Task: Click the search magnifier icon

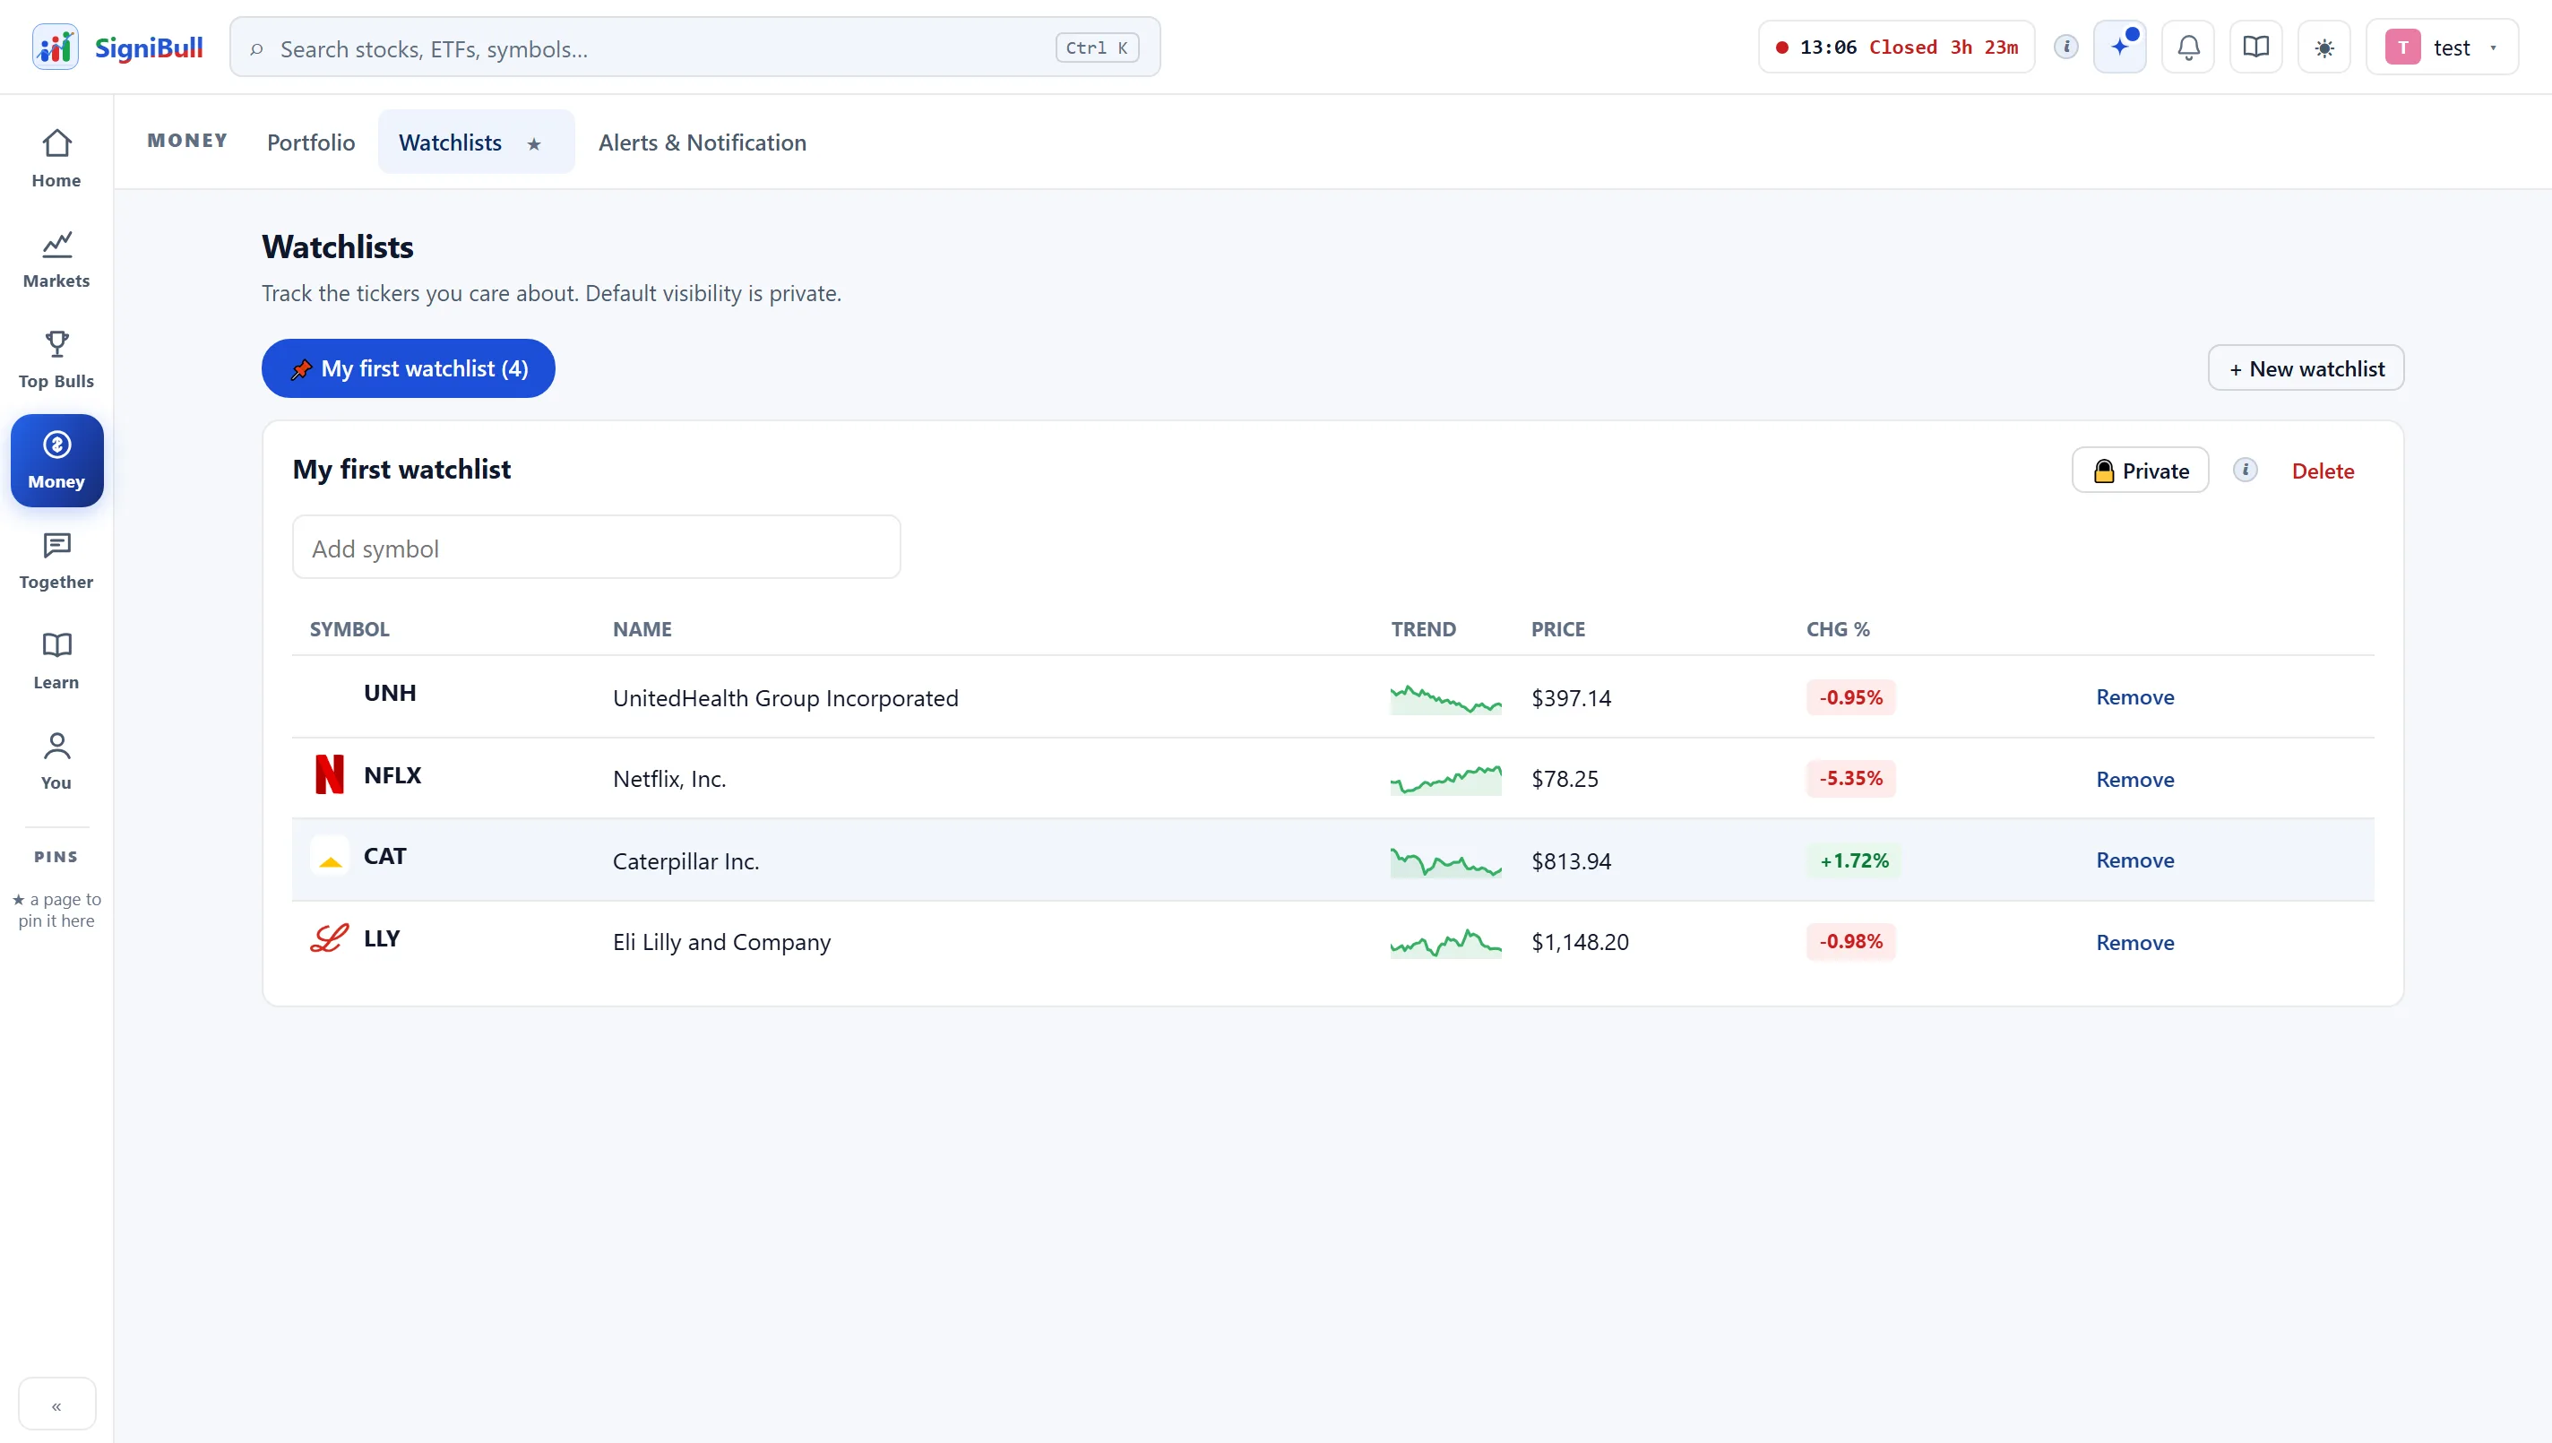Action: 256,48
